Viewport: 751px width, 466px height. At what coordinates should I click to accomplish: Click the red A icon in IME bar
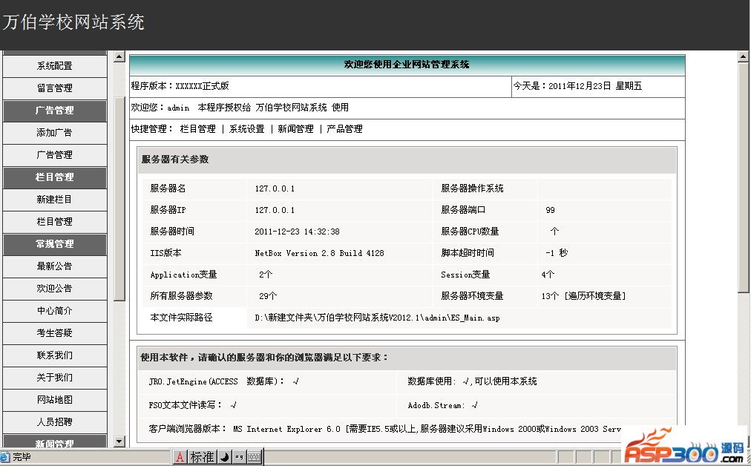(x=180, y=457)
